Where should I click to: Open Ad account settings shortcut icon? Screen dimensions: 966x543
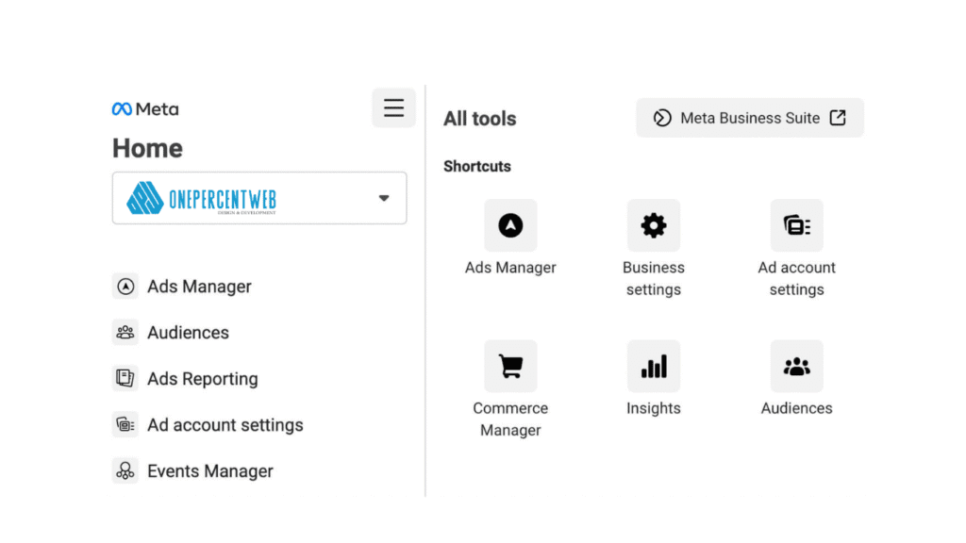pos(796,225)
